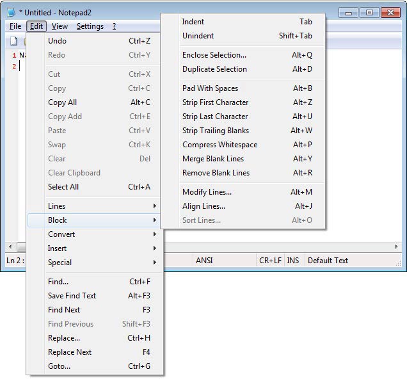Open the File menu

click(x=15, y=26)
